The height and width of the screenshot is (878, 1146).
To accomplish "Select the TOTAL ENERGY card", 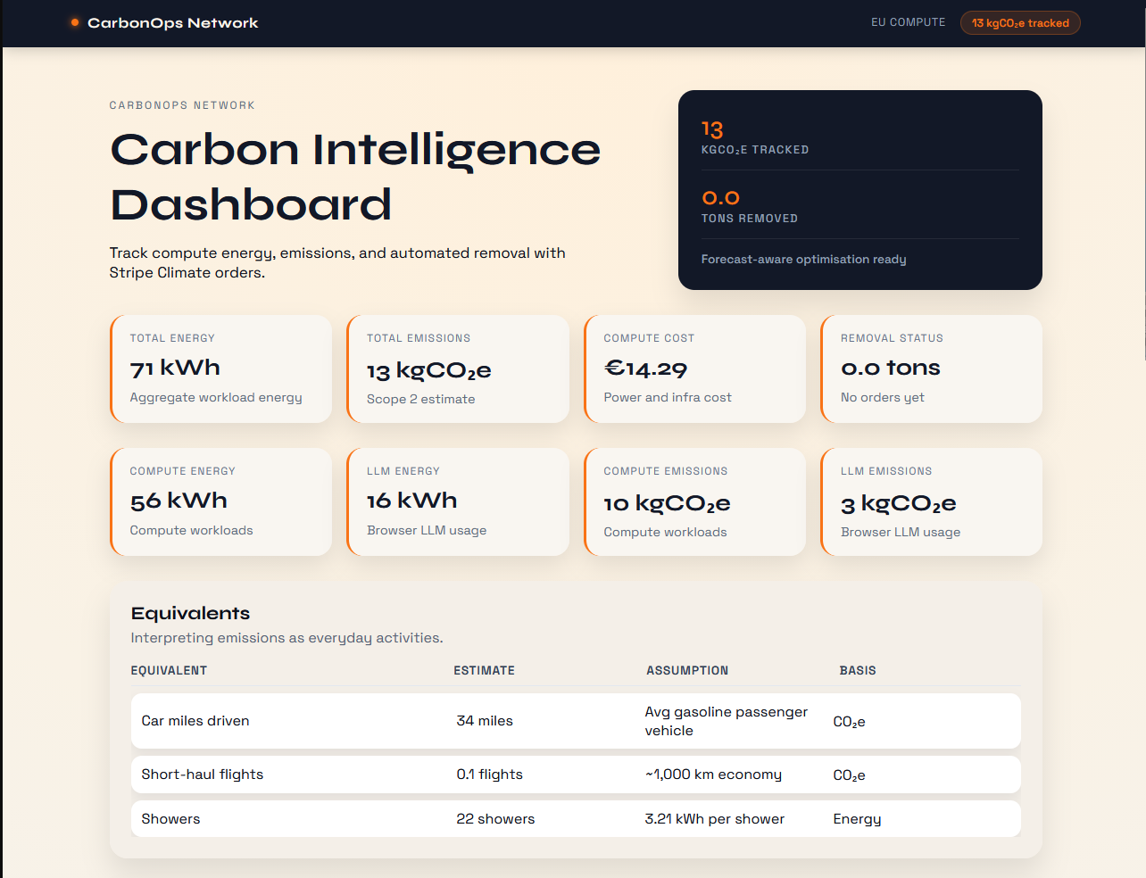I will [220, 368].
